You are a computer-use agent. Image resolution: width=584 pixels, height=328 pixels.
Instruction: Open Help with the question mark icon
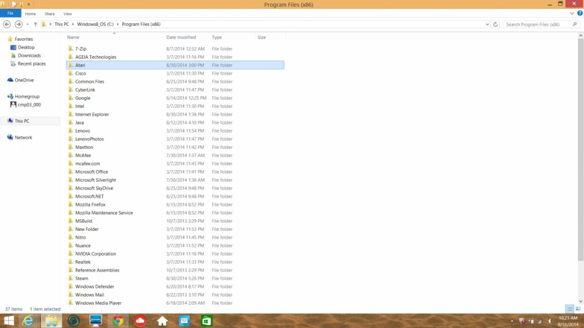click(x=580, y=13)
